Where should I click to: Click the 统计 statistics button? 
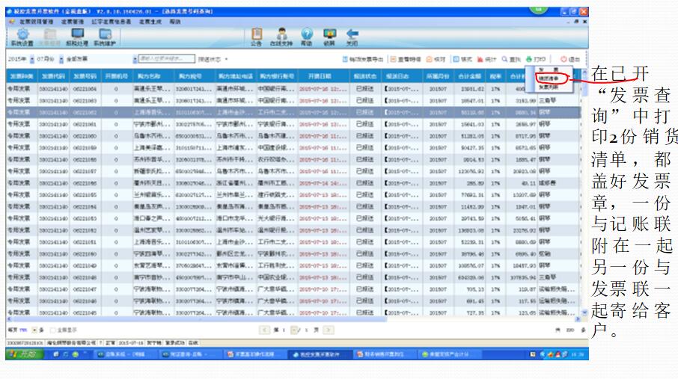[487, 58]
